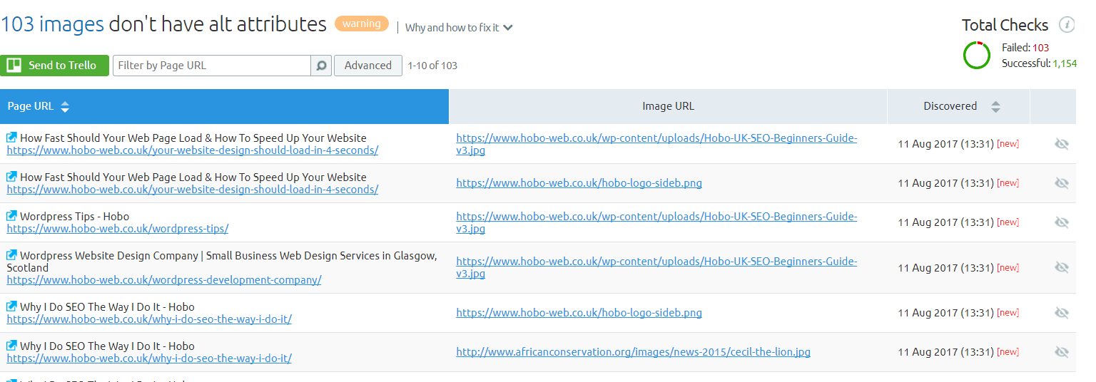Click external-link icon in How Fast row with Beginners-Guide image
1096x382 pixels.
(x=11, y=138)
